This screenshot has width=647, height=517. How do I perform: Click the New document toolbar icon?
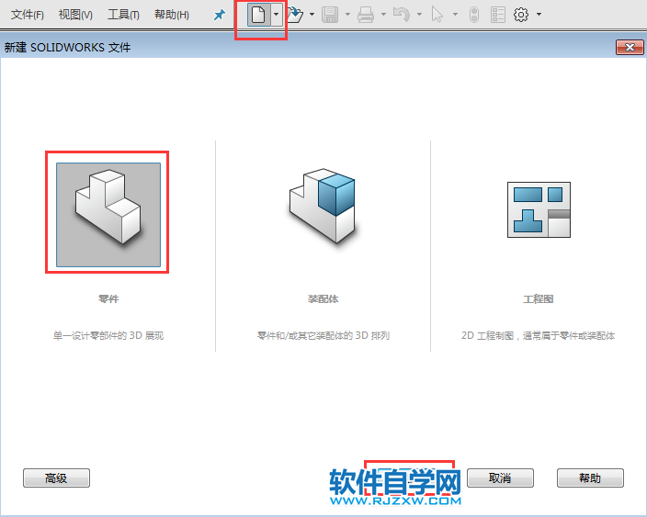pyautogui.click(x=259, y=15)
